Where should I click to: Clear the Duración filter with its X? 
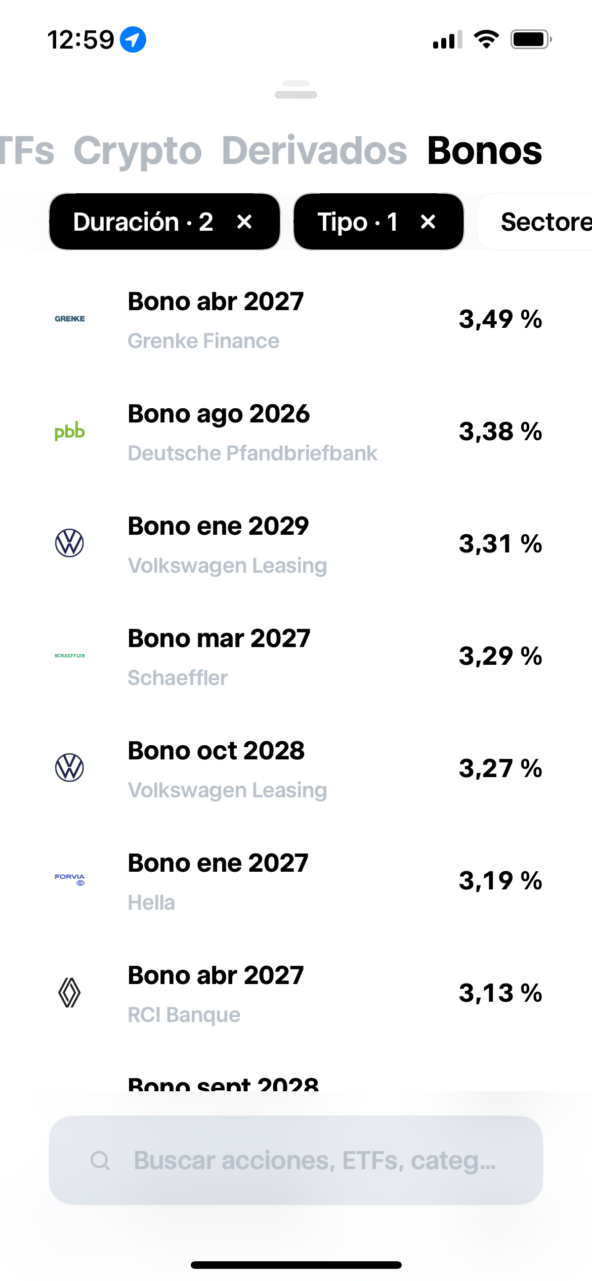click(x=244, y=222)
